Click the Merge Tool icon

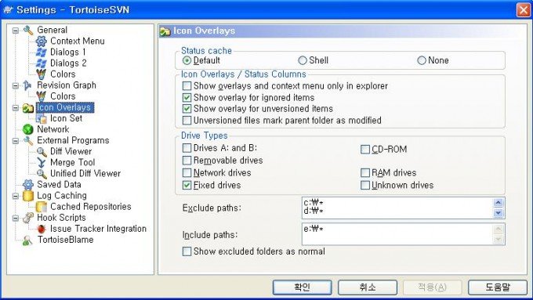(x=41, y=162)
